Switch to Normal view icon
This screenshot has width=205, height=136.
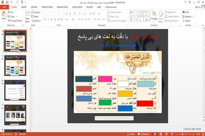pos(155,134)
